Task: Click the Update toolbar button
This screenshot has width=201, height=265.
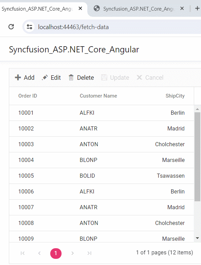Action: (115, 78)
